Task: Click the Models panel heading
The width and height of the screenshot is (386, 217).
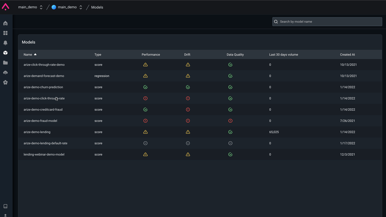Action: point(29,42)
